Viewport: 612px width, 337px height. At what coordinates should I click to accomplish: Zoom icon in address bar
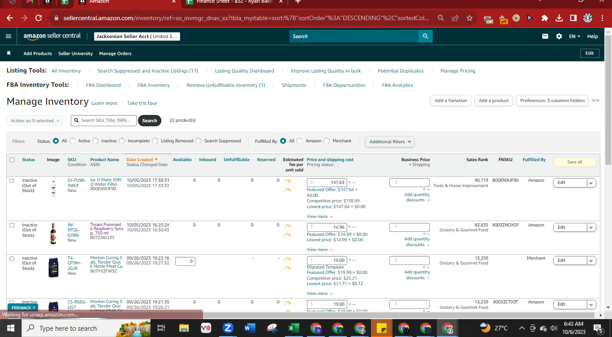coord(441,18)
